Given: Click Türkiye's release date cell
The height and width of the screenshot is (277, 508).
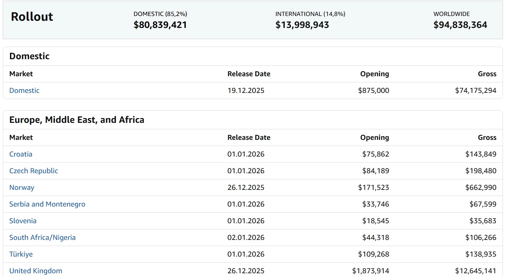Looking at the screenshot, I should click(x=246, y=254).
